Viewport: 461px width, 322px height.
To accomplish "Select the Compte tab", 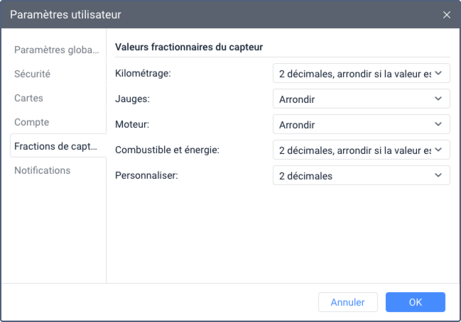I will 32,122.
